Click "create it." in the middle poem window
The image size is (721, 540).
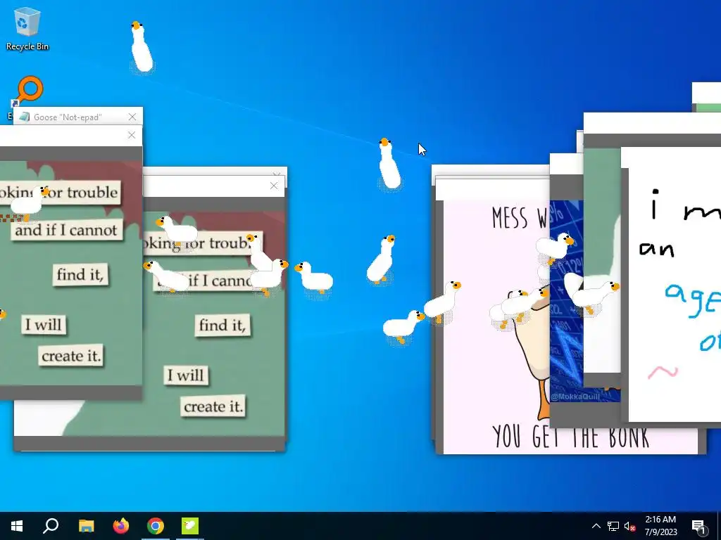[x=213, y=406]
